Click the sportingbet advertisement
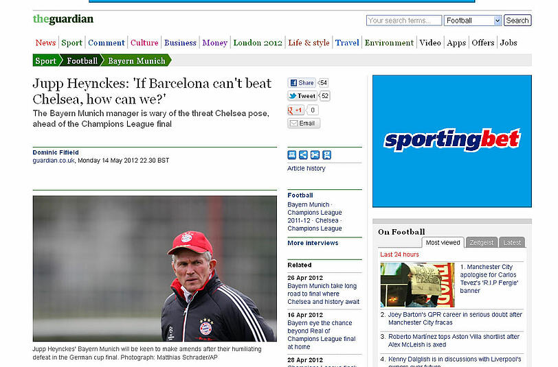Viewport: 558px width, 367px height. coord(452,141)
